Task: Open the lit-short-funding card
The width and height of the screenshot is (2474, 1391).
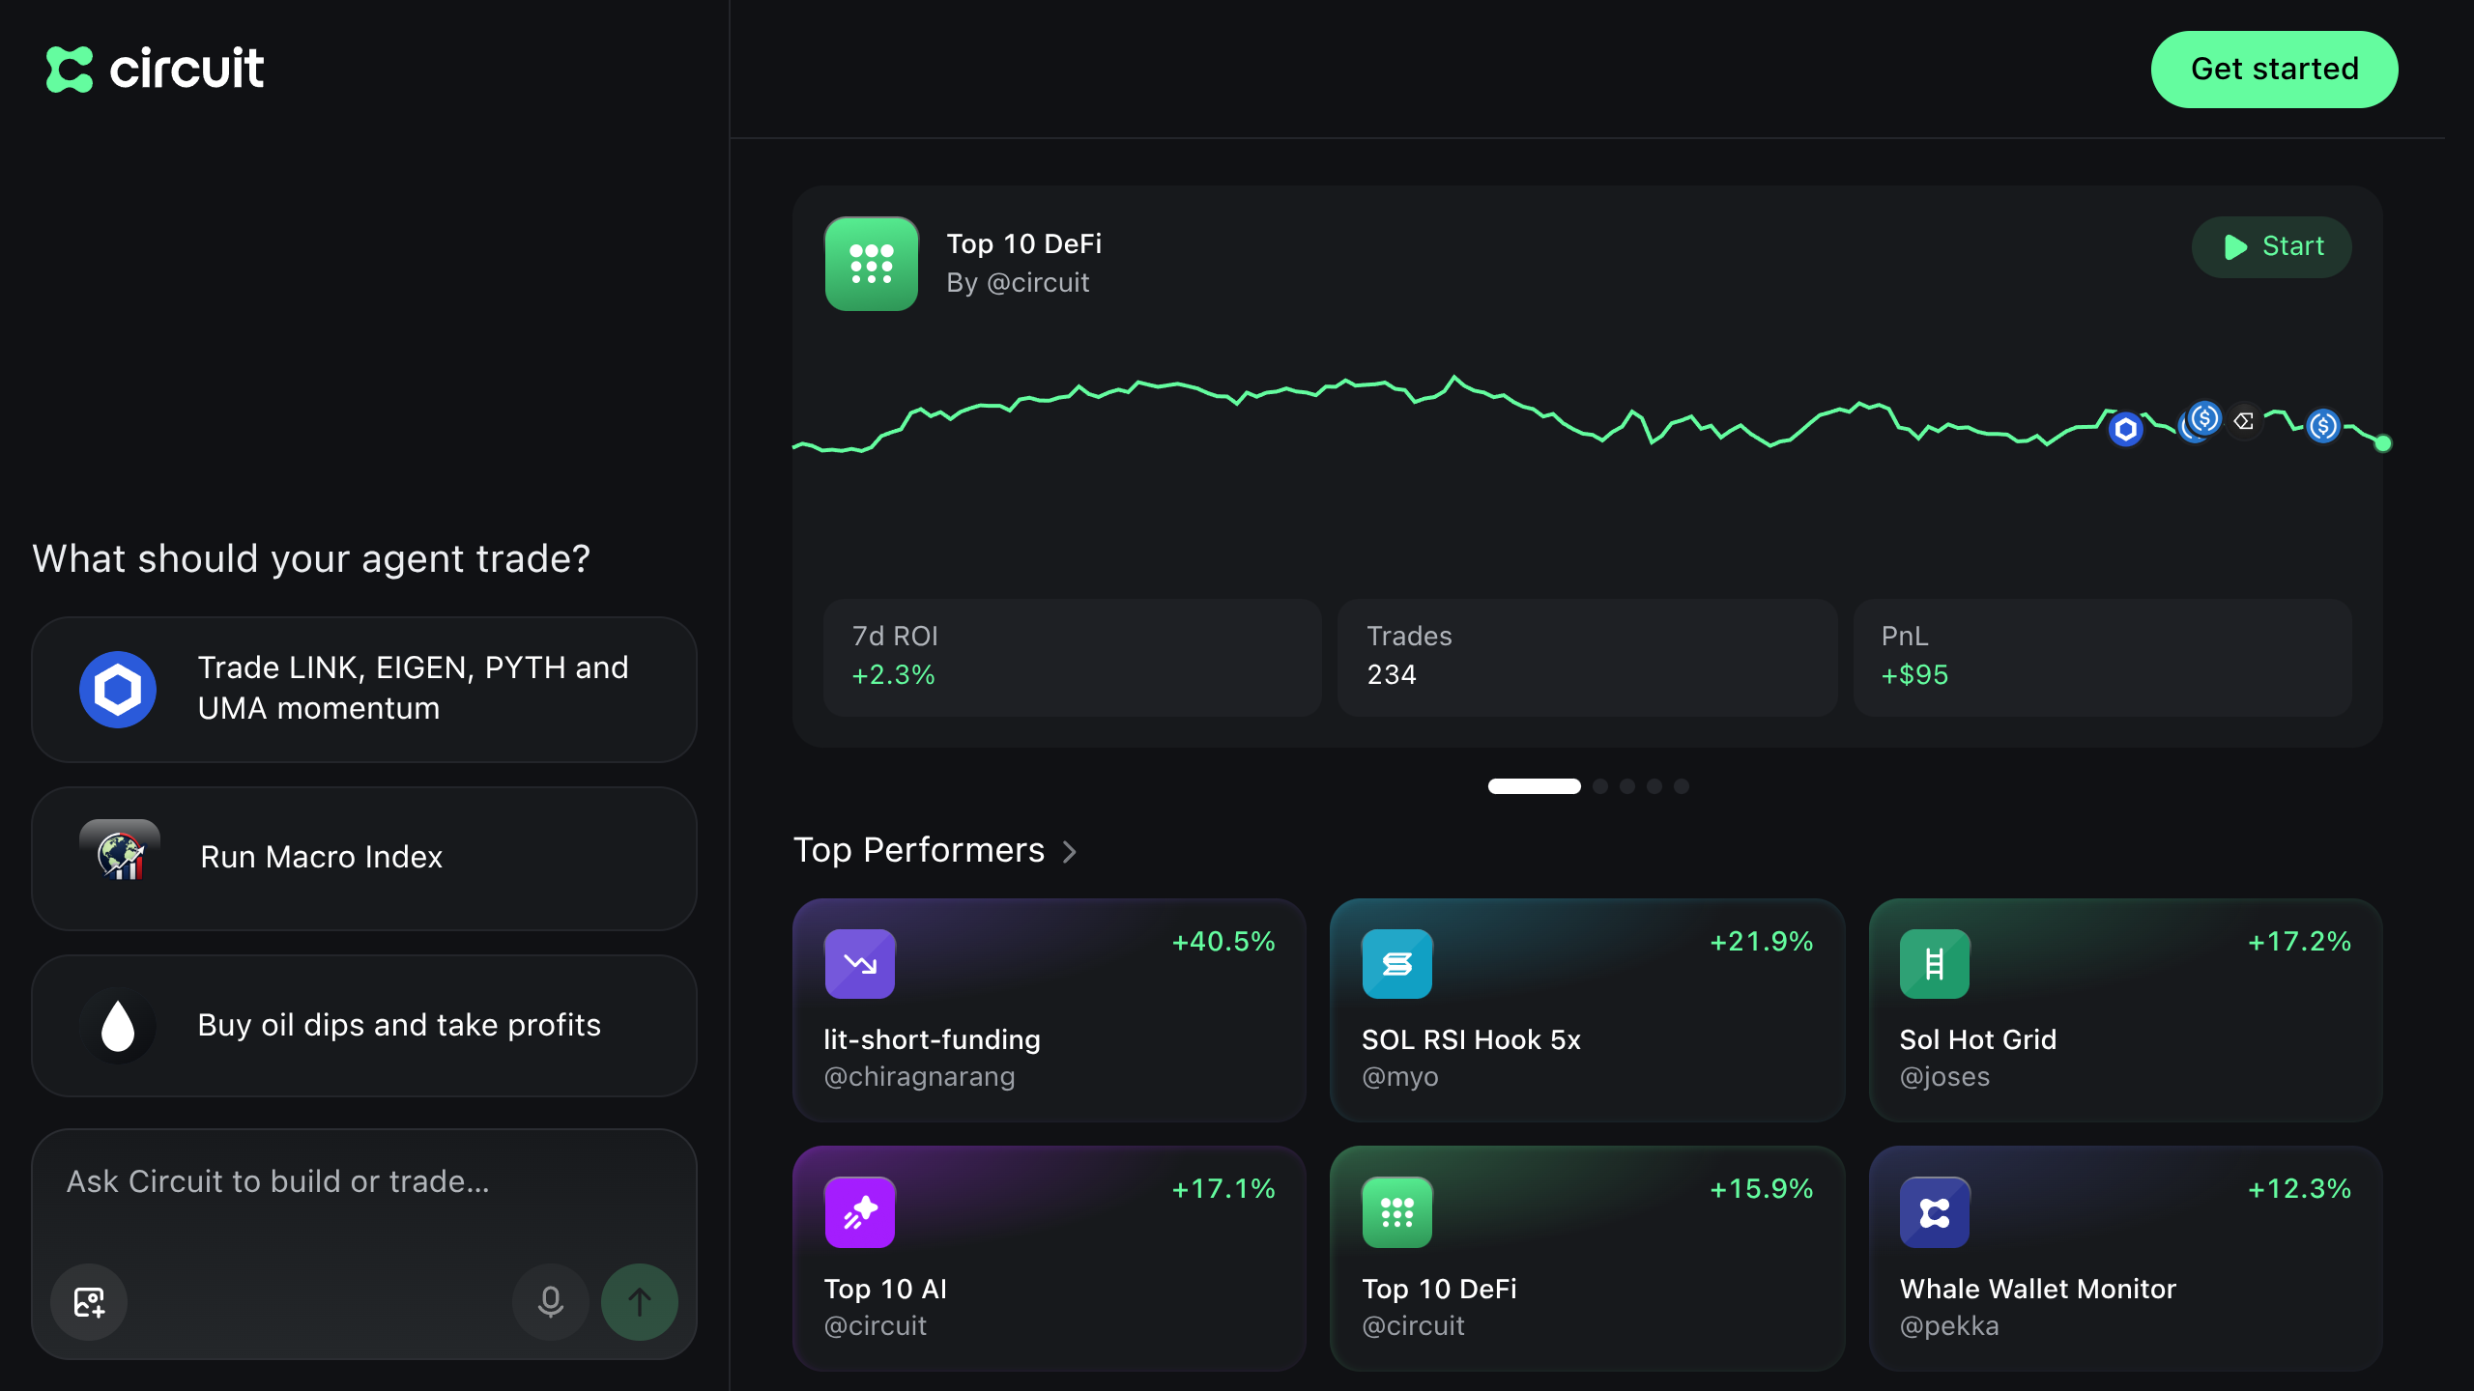Action: coord(1049,1009)
